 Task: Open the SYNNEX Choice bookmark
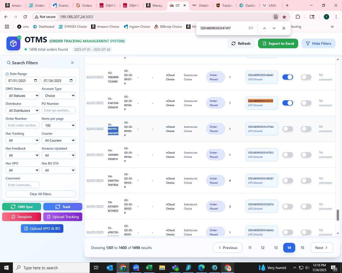(73, 27)
